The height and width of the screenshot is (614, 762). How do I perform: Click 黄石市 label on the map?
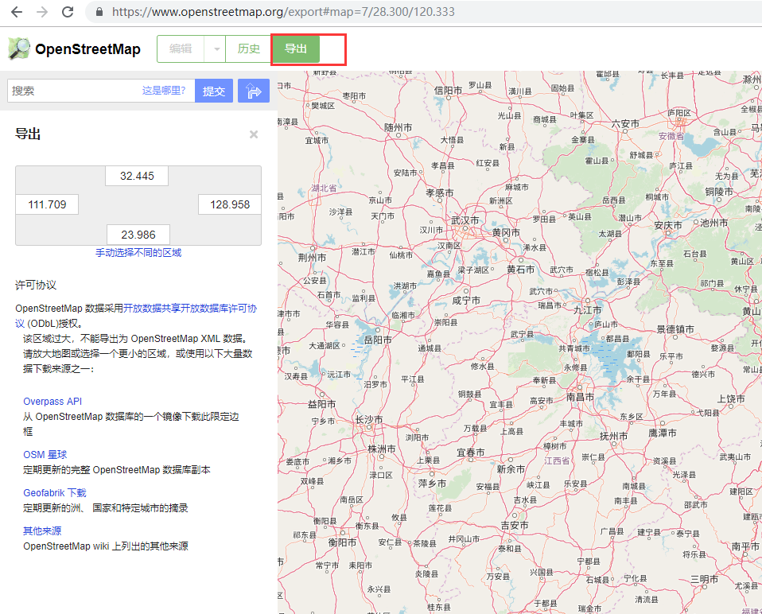click(520, 269)
